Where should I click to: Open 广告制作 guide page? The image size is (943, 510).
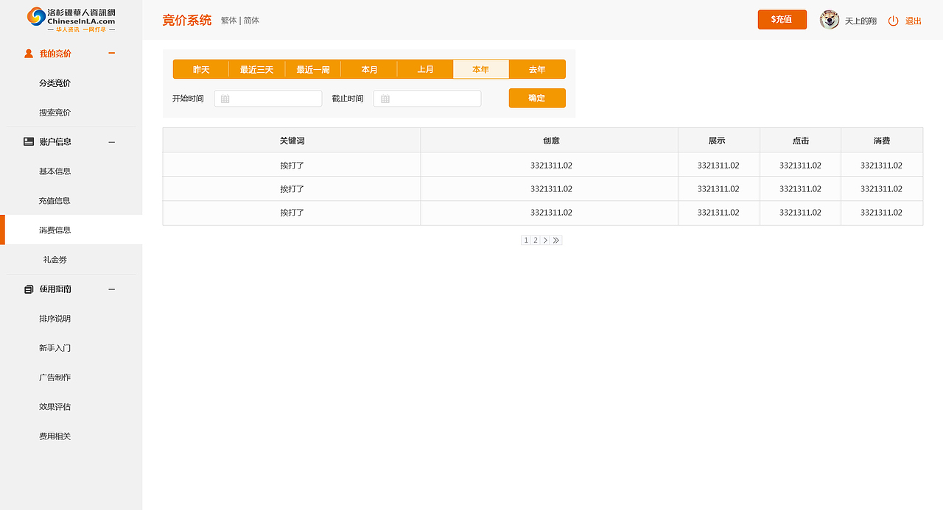pyautogui.click(x=55, y=378)
